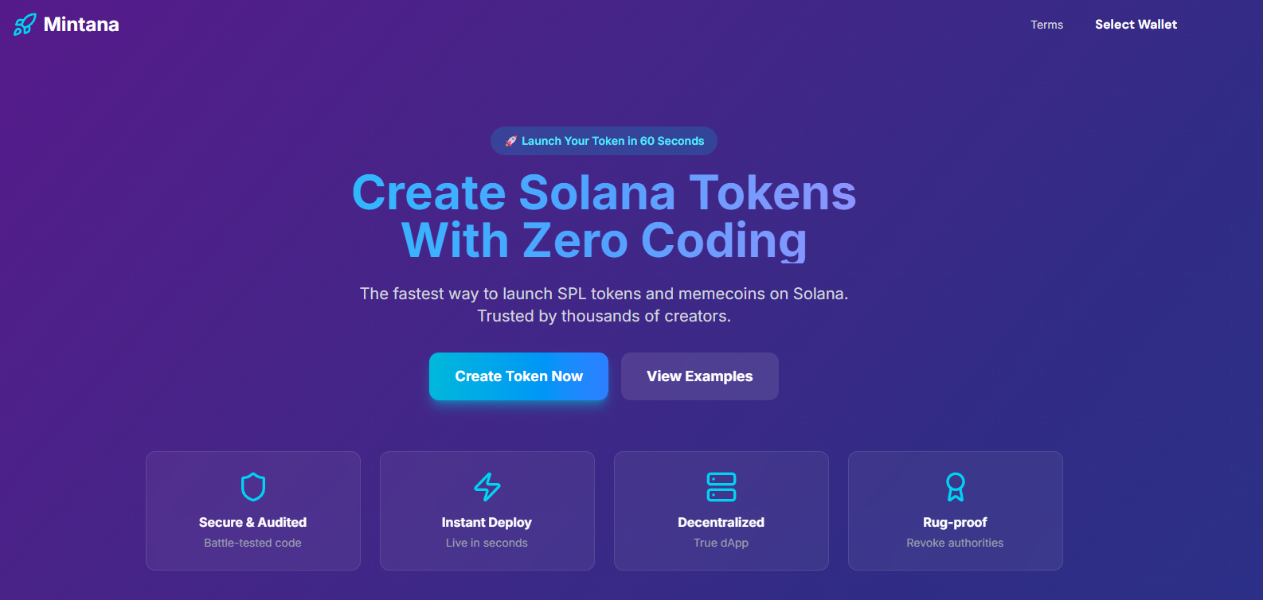The width and height of the screenshot is (1263, 600).
Task: Open View Examples
Action: (699, 376)
